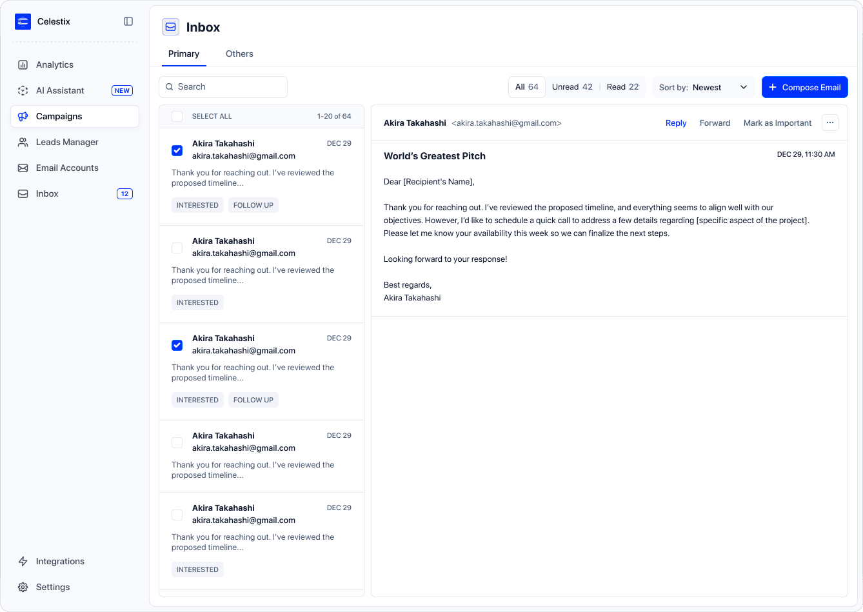Click the 12 unread badge on Inbox
The height and width of the screenshot is (612, 863).
124,194
